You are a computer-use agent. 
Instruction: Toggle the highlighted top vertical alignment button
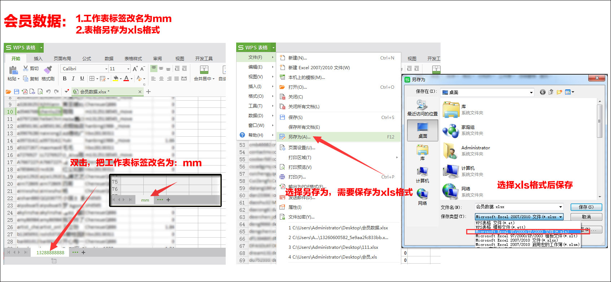pyautogui.click(x=154, y=68)
